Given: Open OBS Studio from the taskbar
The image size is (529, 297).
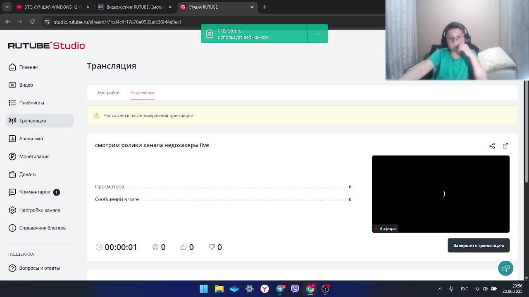Looking at the screenshot, I should pyautogui.click(x=325, y=289).
